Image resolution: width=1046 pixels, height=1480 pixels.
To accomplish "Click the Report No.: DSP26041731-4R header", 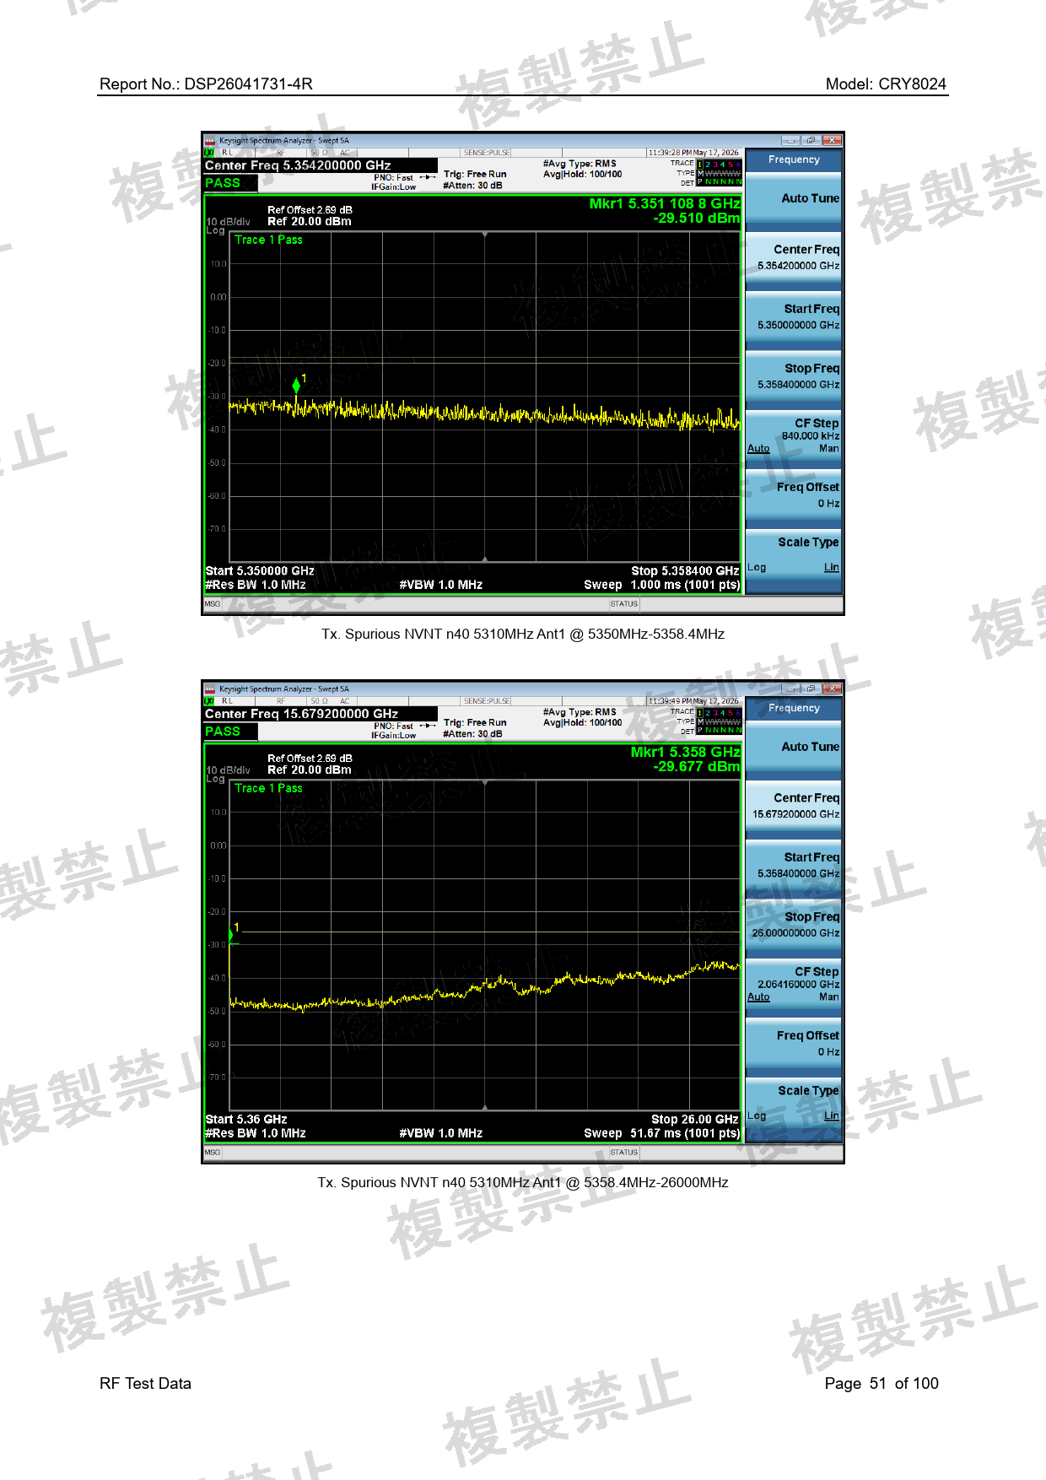I will coord(206,84).
